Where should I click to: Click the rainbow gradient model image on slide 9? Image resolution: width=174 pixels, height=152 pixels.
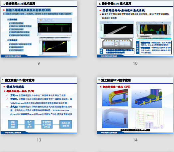pos(54,46)
